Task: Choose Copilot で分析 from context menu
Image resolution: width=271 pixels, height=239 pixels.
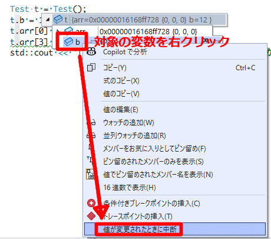Action: pos(125,52)
